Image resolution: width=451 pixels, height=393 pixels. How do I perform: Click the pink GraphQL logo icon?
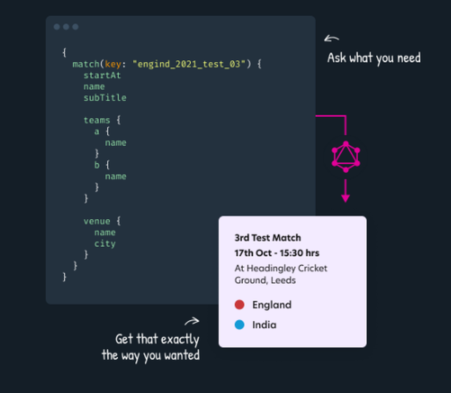(x=346, y=157)
